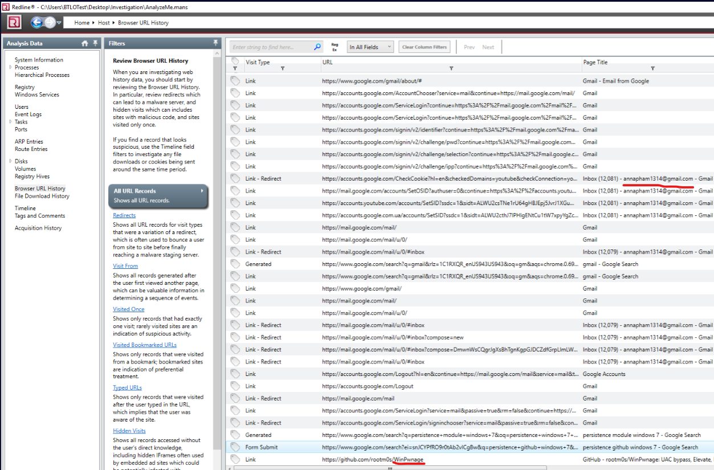Select Host in the breadcrumb

pyautogui.click(x=104, y=23)
